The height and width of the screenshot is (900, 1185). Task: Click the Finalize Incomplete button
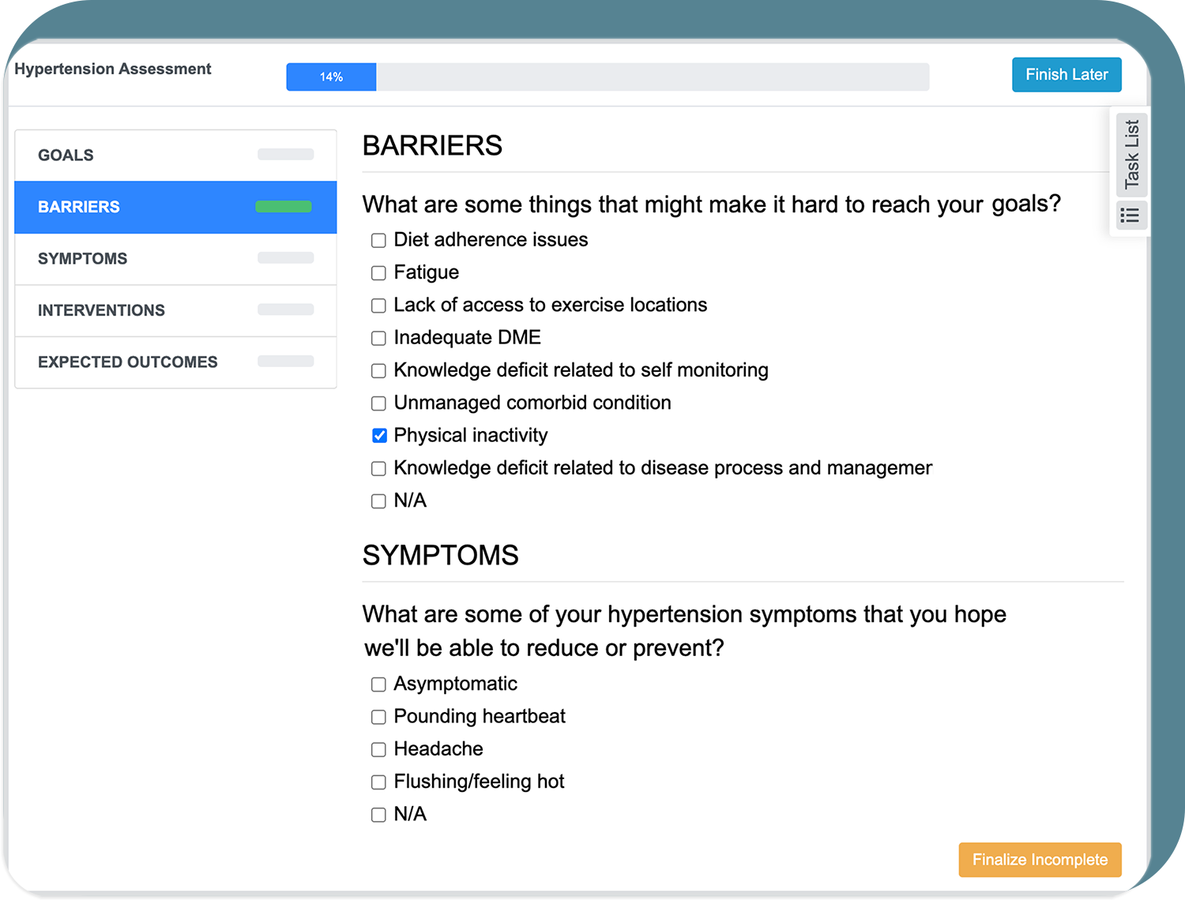point(1040,860)
